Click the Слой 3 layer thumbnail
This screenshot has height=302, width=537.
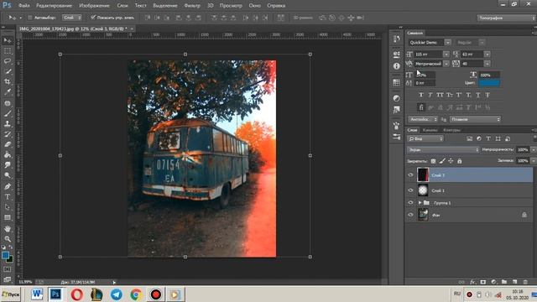[423, 175]
